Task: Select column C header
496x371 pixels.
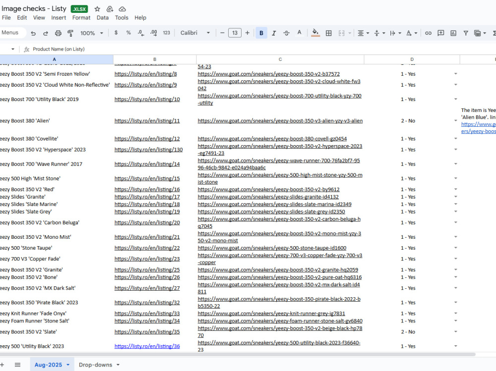Action: pyautogui.click(x=280, y=59)
